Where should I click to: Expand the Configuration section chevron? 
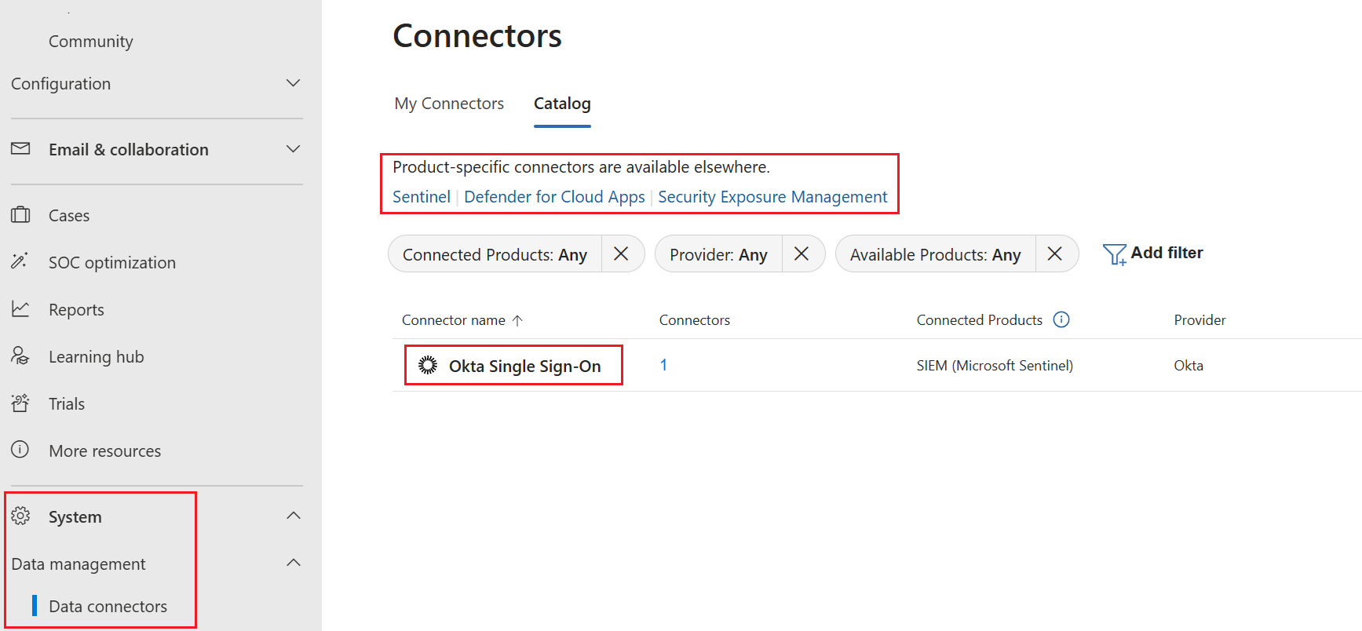coord(294,83)
